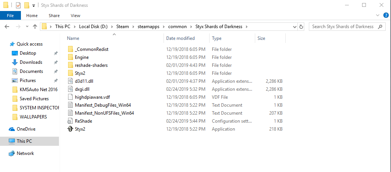Select the highdpiaware.vdf file icon

pyautogui.click(x=70, y=97)
